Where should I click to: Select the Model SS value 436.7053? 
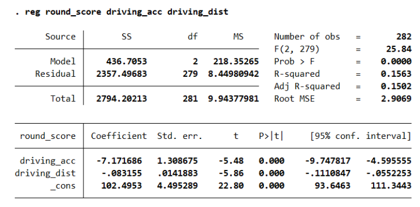tap(127, 62)
